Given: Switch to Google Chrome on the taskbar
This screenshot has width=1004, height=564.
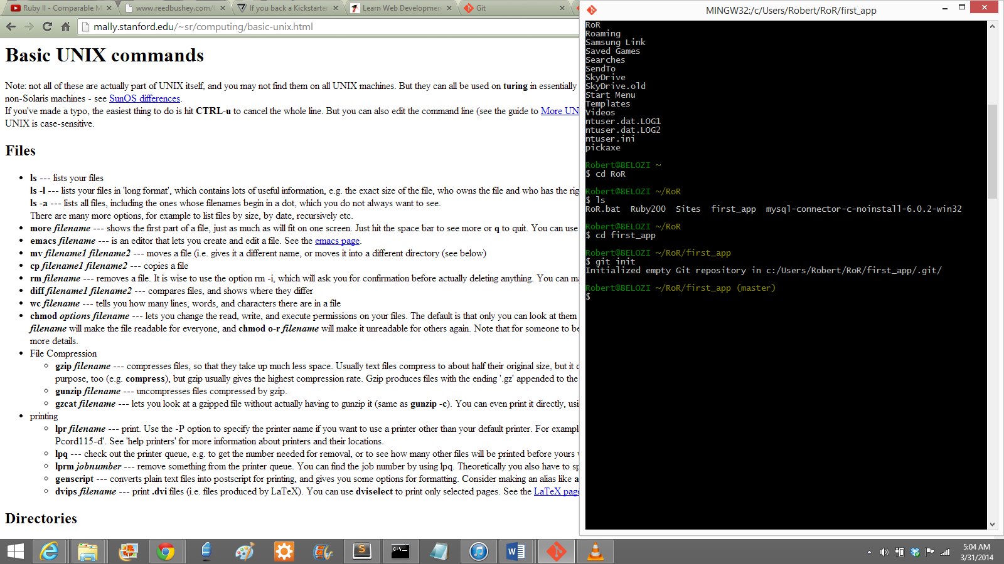Looking at the screenshot, I should click(x=166, y=551).
